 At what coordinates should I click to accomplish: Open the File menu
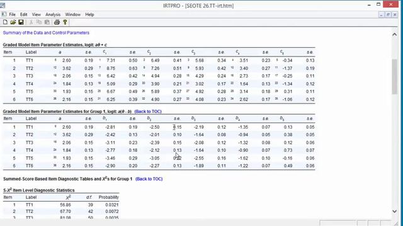click(13, 14)
